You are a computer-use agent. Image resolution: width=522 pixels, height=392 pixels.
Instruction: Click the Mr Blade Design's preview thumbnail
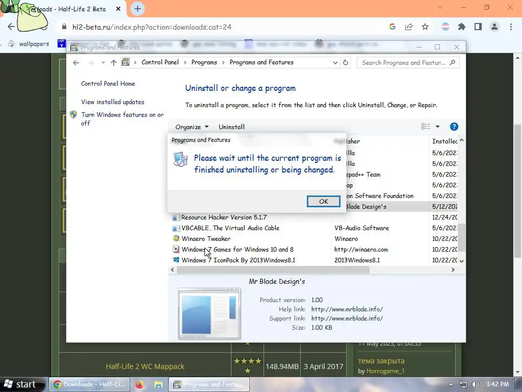click(209, 313)
